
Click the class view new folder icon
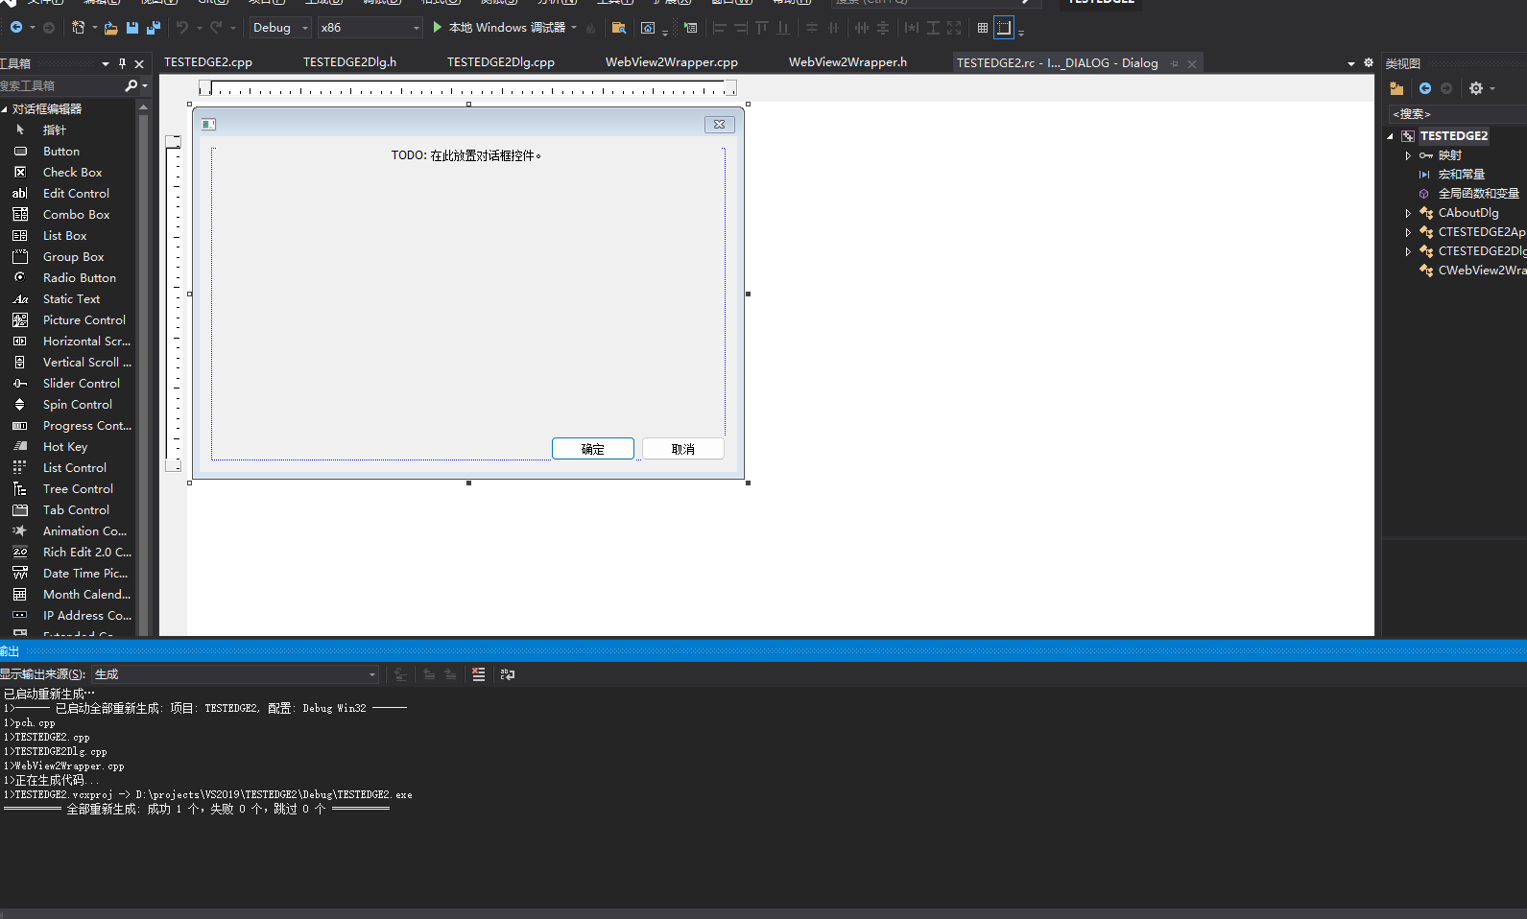click(1396, 88)
